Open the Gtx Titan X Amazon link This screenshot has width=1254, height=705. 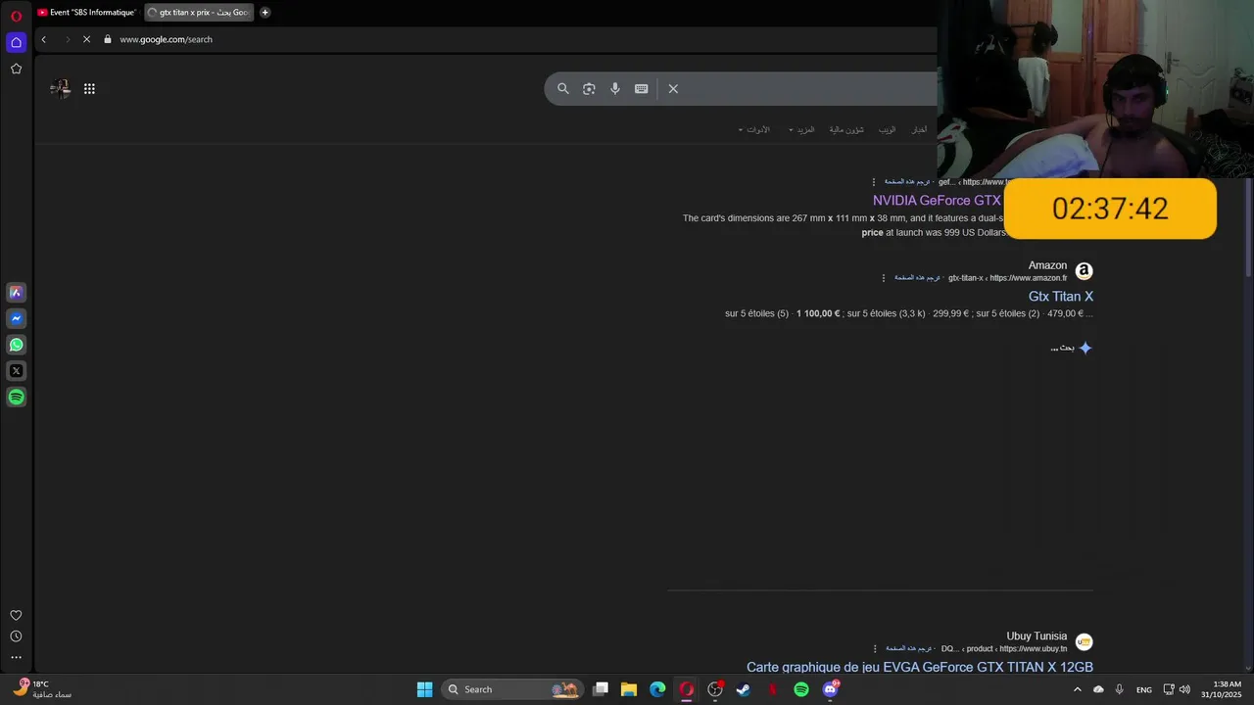(x=1061, y=297)
